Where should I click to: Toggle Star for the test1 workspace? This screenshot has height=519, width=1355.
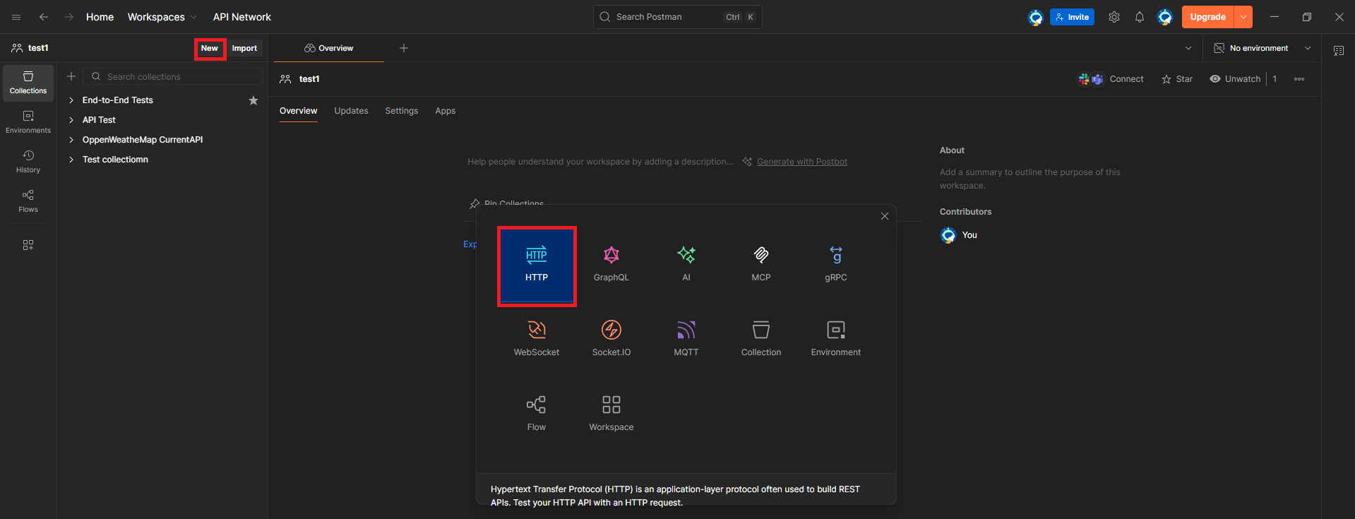tap(1177, 79)
